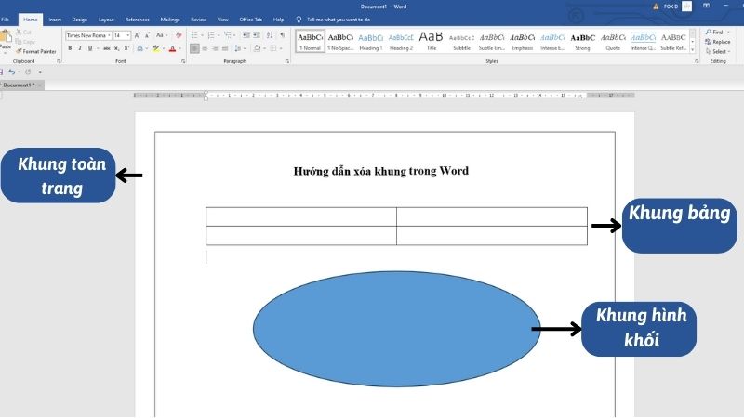
Task: Open the font size dropdown
Action: (128, 35)
